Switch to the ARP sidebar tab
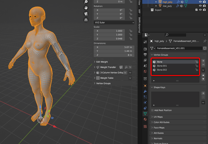The width and height of the screenshot is (208, 144). click(x=139, y=11)
